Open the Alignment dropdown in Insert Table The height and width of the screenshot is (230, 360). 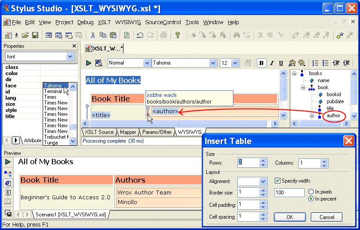[263, 182]
